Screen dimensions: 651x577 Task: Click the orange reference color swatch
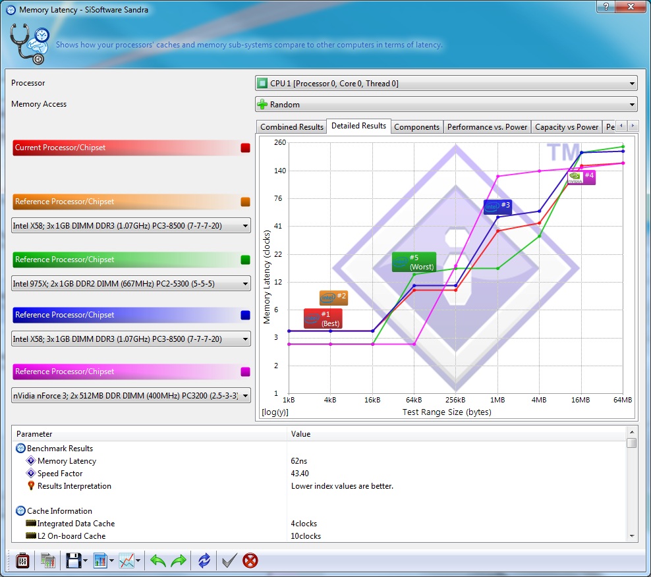pyautogui.click(x=245, y=202)
